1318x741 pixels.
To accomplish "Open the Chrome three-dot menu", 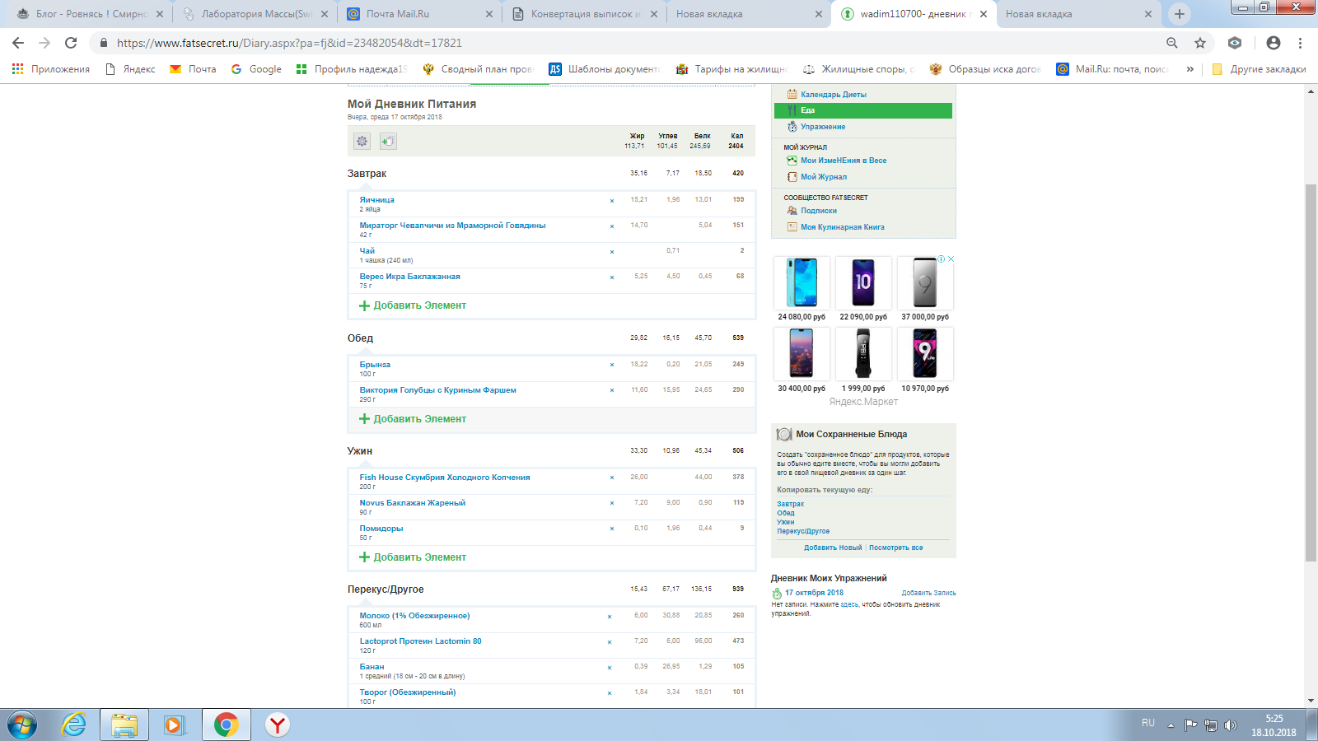I will (x=1301, y=43).
